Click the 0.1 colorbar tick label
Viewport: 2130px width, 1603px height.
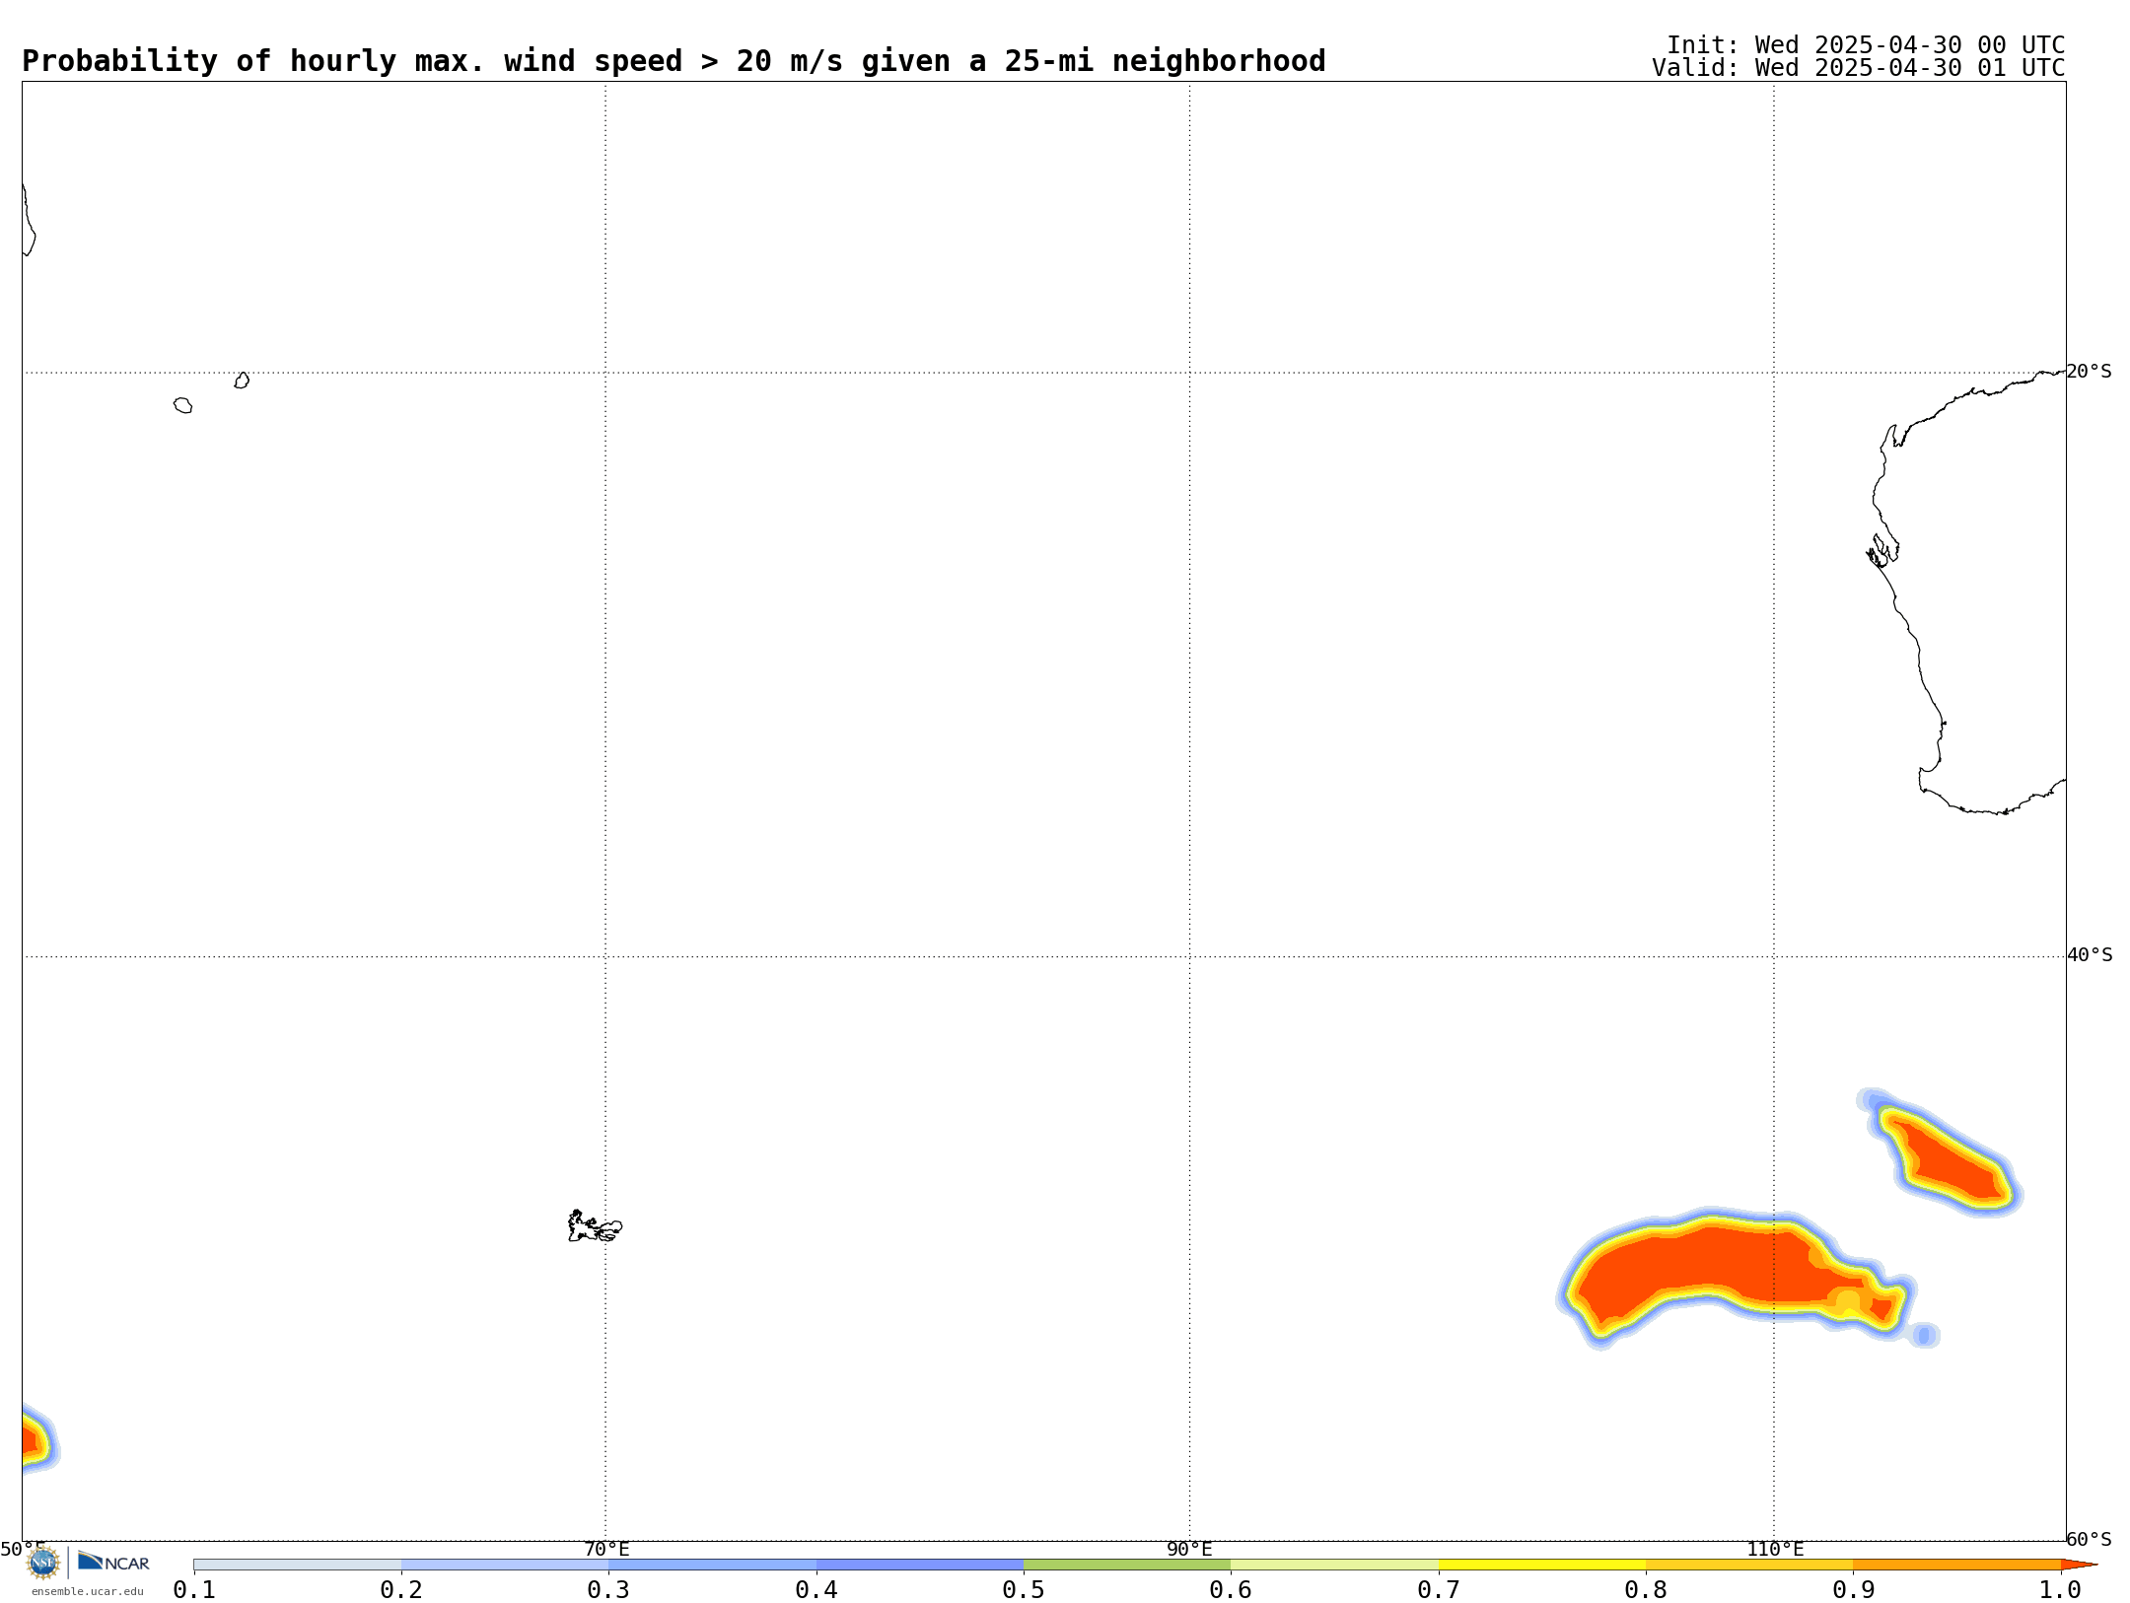(x=194, y=1589)
